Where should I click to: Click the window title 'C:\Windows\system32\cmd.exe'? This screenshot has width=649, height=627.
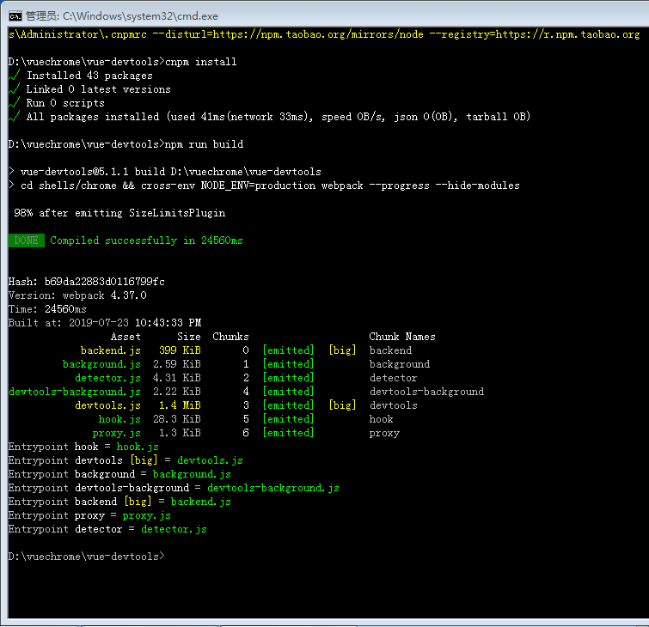tap(140, 16)
